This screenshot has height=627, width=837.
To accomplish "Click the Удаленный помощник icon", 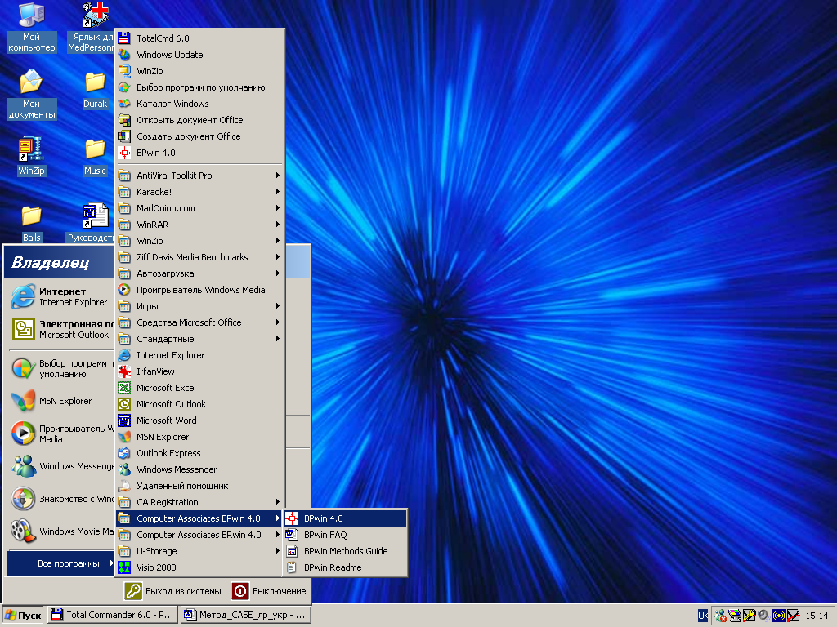I will [124, 486].
